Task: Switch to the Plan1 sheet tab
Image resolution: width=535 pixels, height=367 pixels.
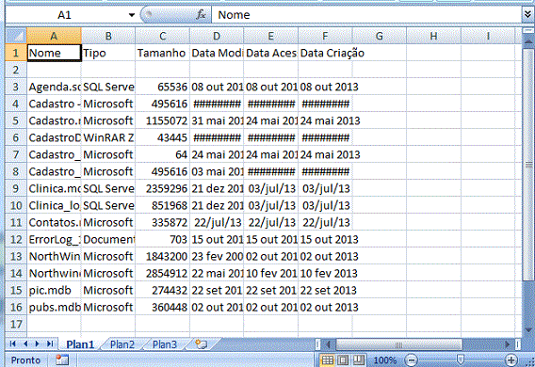Action: (80, 344)
